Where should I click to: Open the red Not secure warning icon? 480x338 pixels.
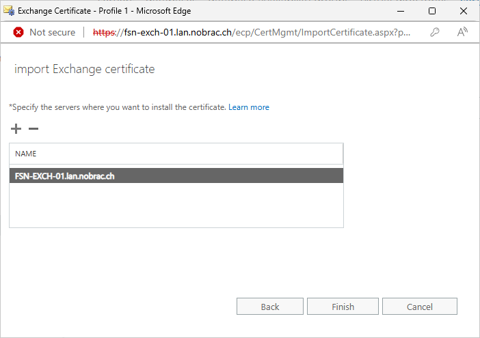point(18,32)
